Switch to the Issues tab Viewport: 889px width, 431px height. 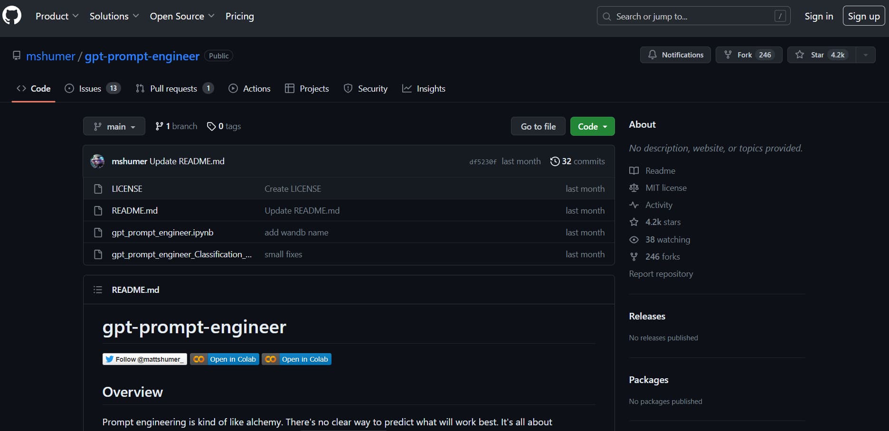(93, 88)
